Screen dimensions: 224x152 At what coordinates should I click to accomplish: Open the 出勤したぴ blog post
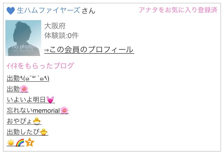(27, 132)
